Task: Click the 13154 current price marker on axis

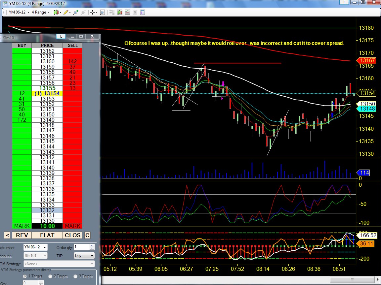Action: tap(366, 93)
